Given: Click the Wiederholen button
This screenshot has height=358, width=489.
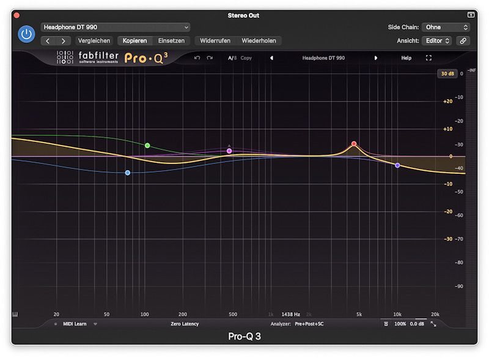Looking at the screenshot, I should 259,41.
